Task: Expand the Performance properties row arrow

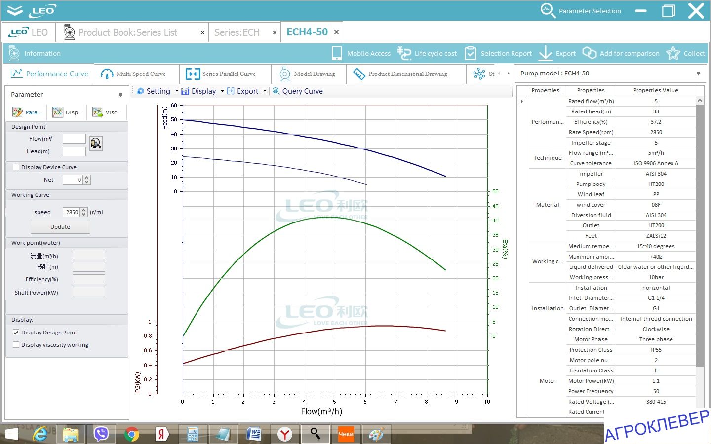Action: [522, 101]
